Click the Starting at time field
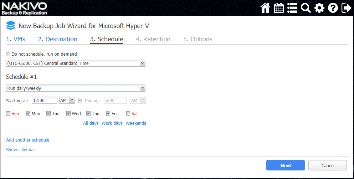354x179 pixels. 44,101
